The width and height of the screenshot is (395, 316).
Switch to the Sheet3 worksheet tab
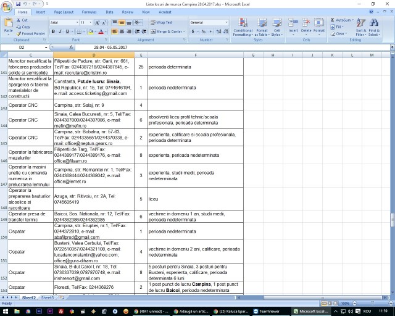[x=48, y=297]
